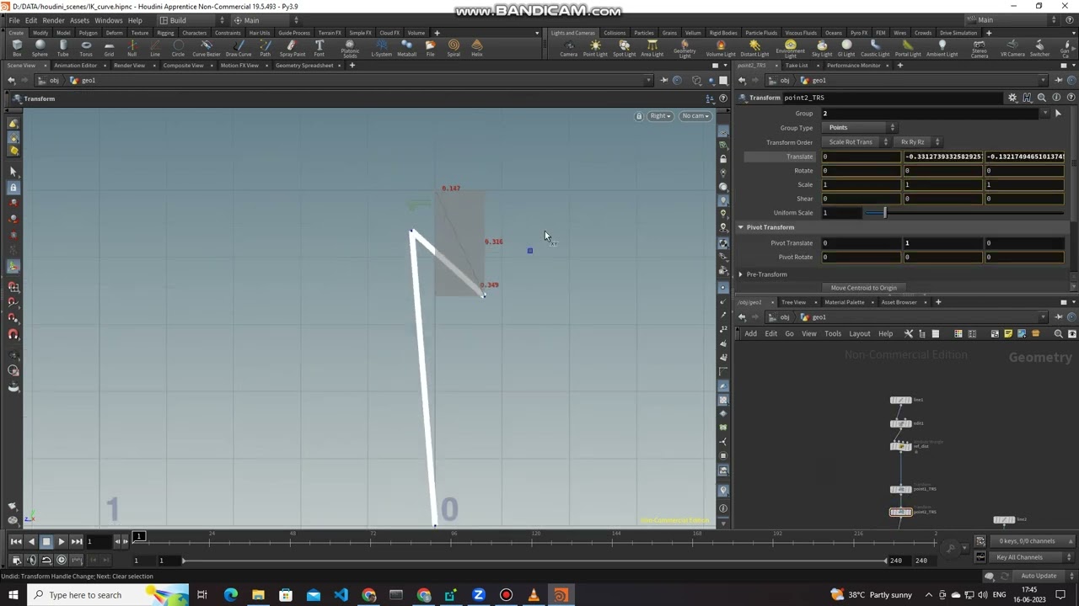This screenshot has width=1079, height=606.
Task: Add a Null object
Action: coord(132,48)
